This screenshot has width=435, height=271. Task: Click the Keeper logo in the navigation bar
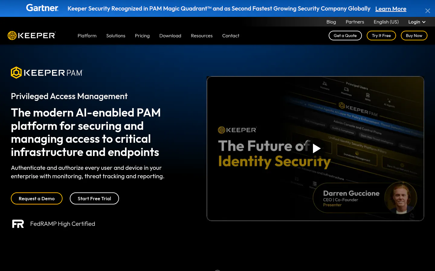click(32, 36)
